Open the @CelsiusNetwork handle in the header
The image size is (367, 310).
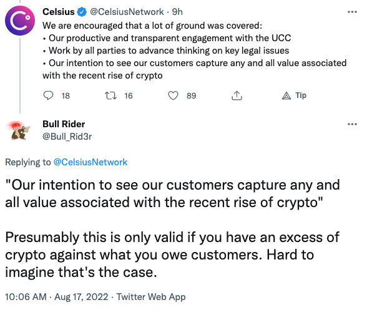coord(127,12)
